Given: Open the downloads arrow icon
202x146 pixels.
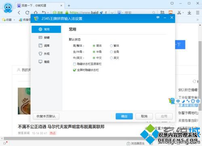Looking at the screenshot, I should point(189,13).
